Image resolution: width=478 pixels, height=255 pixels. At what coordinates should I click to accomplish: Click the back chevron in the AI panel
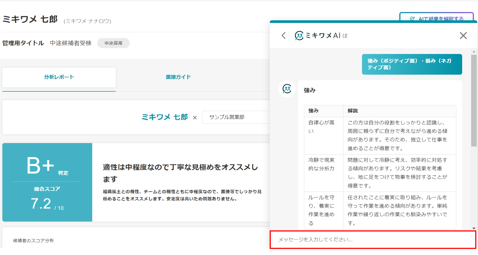[283, 35]
